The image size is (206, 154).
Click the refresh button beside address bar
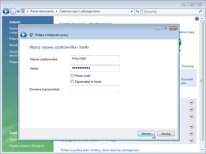(x=138, y=12)
